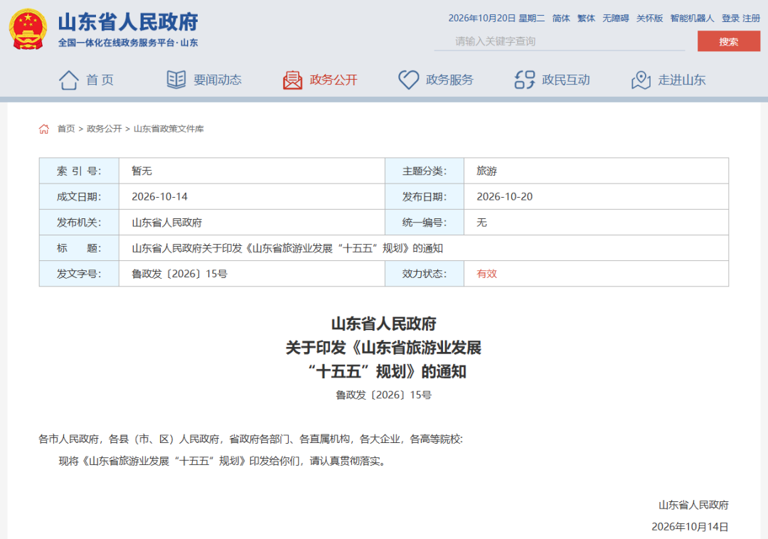768x539 pixels.
Task: Click the 效力状态 label cell
Action: pos(424,274)
